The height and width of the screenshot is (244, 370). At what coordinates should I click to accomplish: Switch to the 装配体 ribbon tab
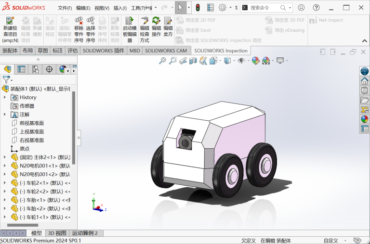pos(10,51)
